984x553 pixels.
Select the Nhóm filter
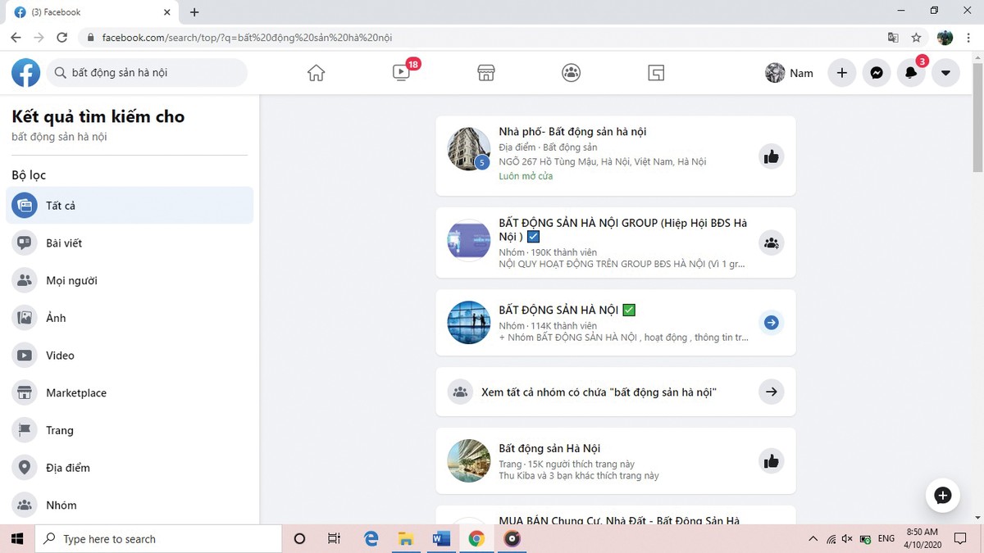pos(130,505)
